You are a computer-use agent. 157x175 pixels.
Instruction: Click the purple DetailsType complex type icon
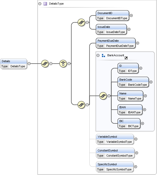point(45,4)
